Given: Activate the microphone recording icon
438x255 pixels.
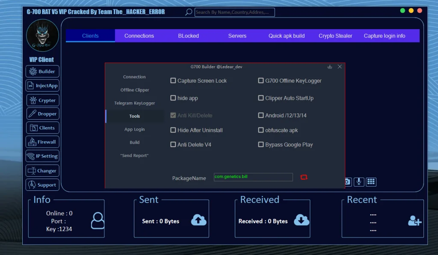Looking at the screenshot, I should tap(359, 181).
